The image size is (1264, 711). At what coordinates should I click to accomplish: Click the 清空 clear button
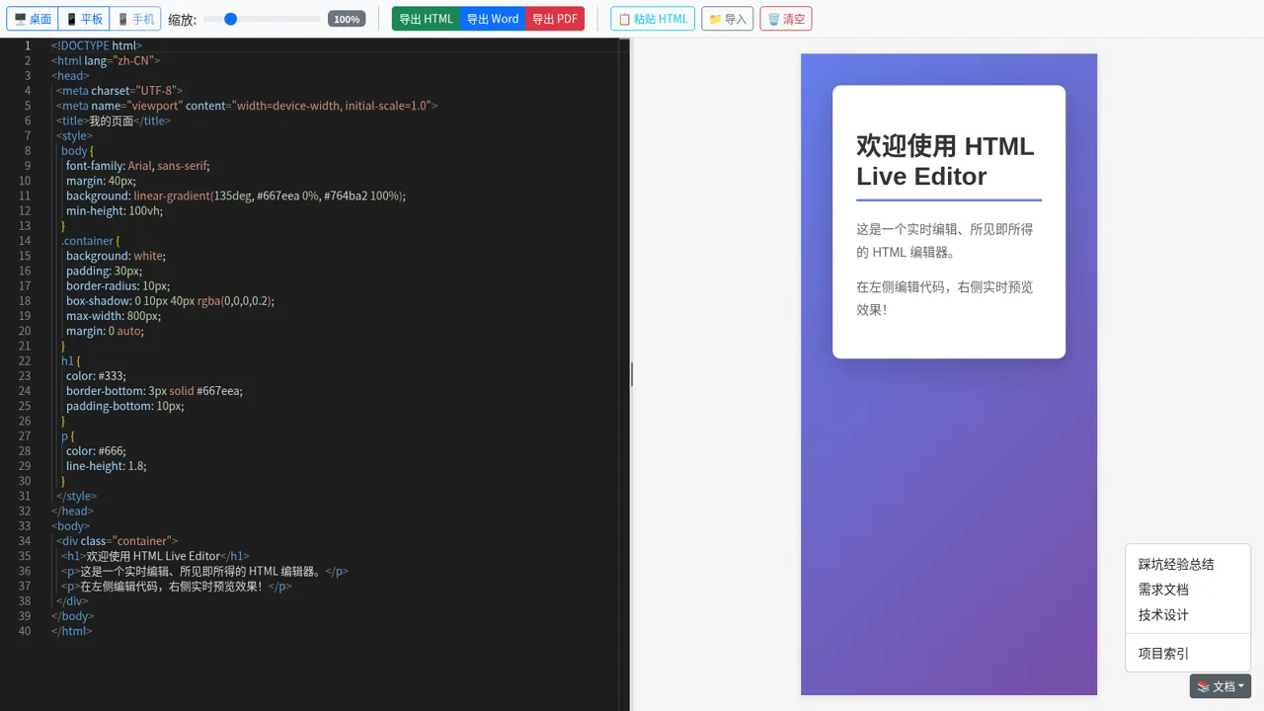pos(786,19)
